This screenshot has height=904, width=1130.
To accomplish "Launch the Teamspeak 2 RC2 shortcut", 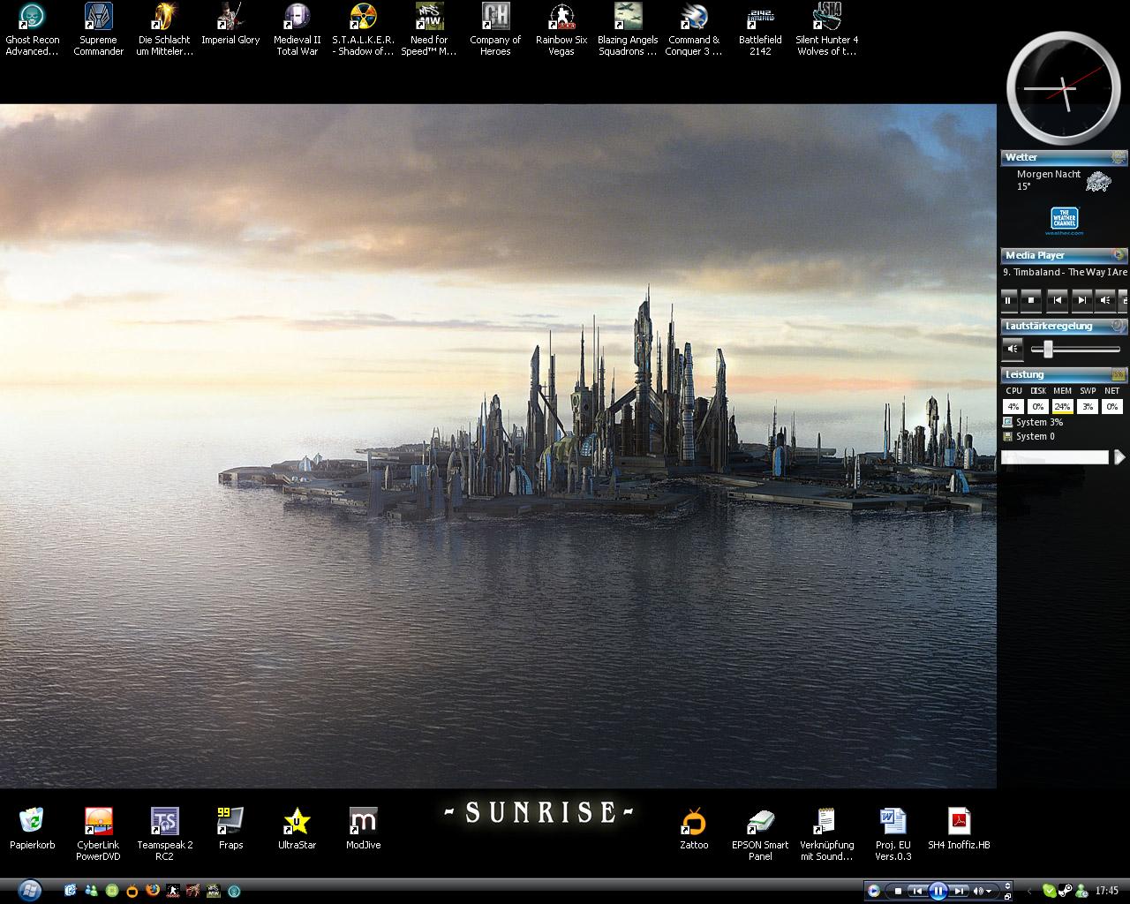I will click(x=164, y=833).
